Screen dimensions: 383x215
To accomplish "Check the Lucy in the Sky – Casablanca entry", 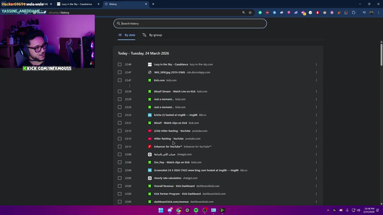I will click(120, 64).
